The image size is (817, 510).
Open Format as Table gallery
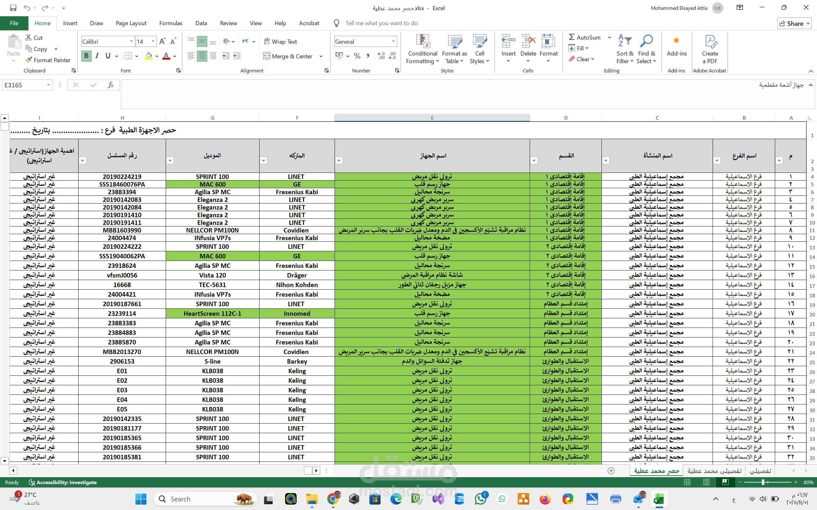tap(455, 49)
